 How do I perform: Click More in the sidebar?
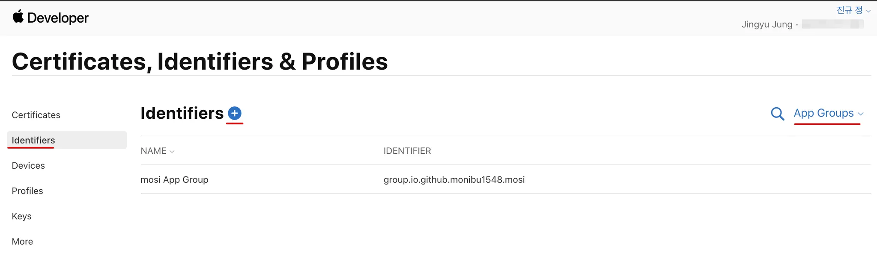click(22, 241)
